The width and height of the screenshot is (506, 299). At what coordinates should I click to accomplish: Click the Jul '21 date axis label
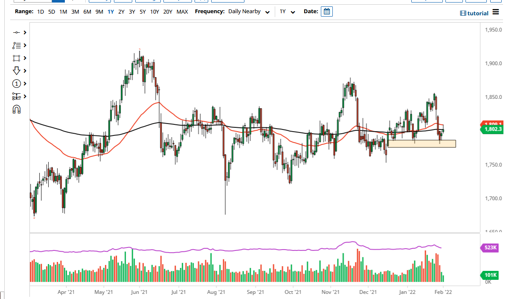click(x=178, y=292)
